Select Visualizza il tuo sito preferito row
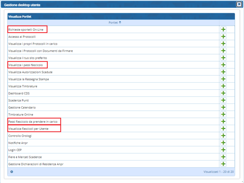Image resolution: width=244 pixels, height=183 pixels. click(x=28, y=58)
